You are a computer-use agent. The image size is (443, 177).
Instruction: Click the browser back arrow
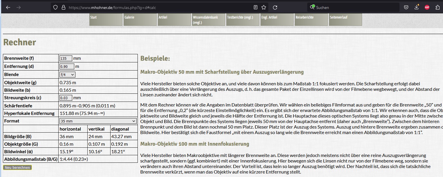tap(8, 8)
